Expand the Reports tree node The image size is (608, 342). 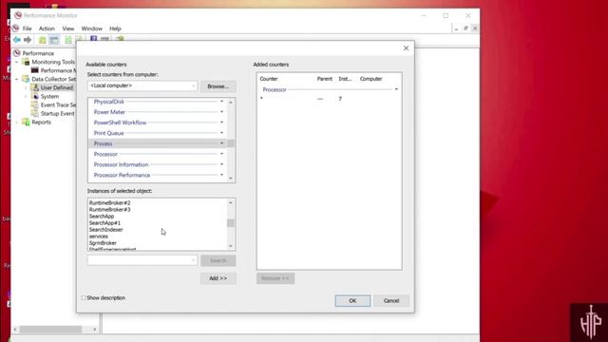(x=17, y=123)
